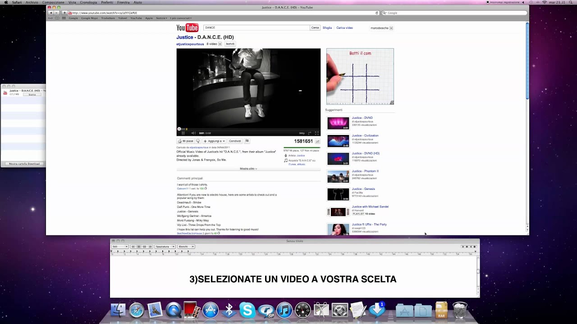Align text left in TextEdit toolbar

[133, 247]
